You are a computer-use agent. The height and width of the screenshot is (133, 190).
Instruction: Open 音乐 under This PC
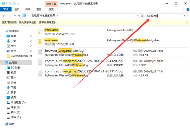point(13,92)
